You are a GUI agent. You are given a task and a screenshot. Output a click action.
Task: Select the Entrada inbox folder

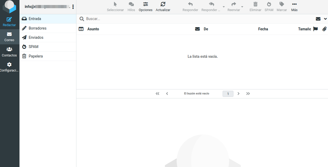click(x=48, y=19)
